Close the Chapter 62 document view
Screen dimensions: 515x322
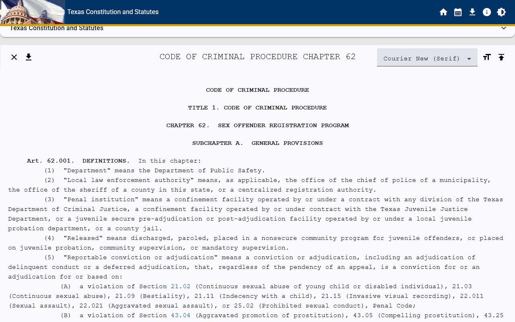point(14,57)
